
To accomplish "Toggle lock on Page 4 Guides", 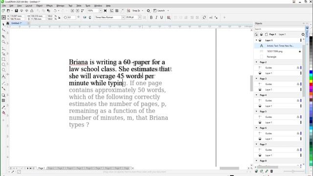I will pyautogui.click(x=298, y=101).
